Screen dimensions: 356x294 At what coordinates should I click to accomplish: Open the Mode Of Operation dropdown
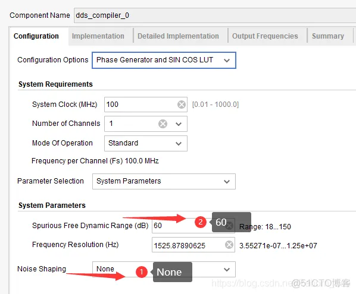click(146, 143)
